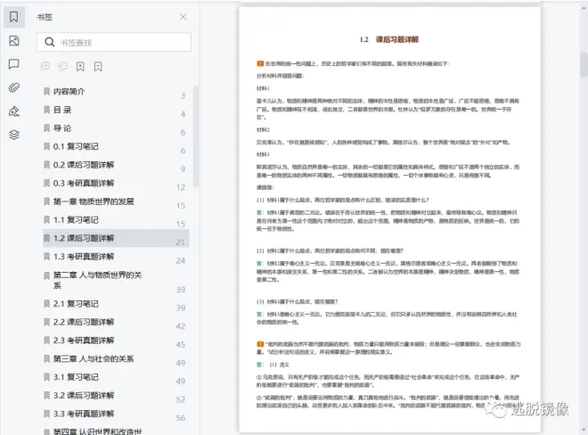Select bookmark 第三章 人与社会的关系
The image size is (588, 435).
point(94,358)
